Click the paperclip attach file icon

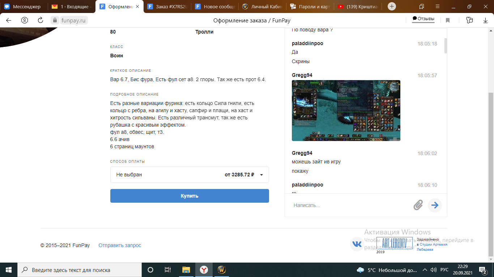[418, 205]
